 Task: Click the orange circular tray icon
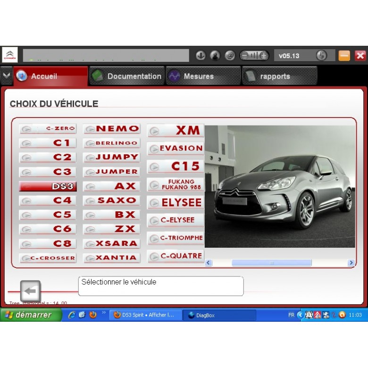(342, 315)
